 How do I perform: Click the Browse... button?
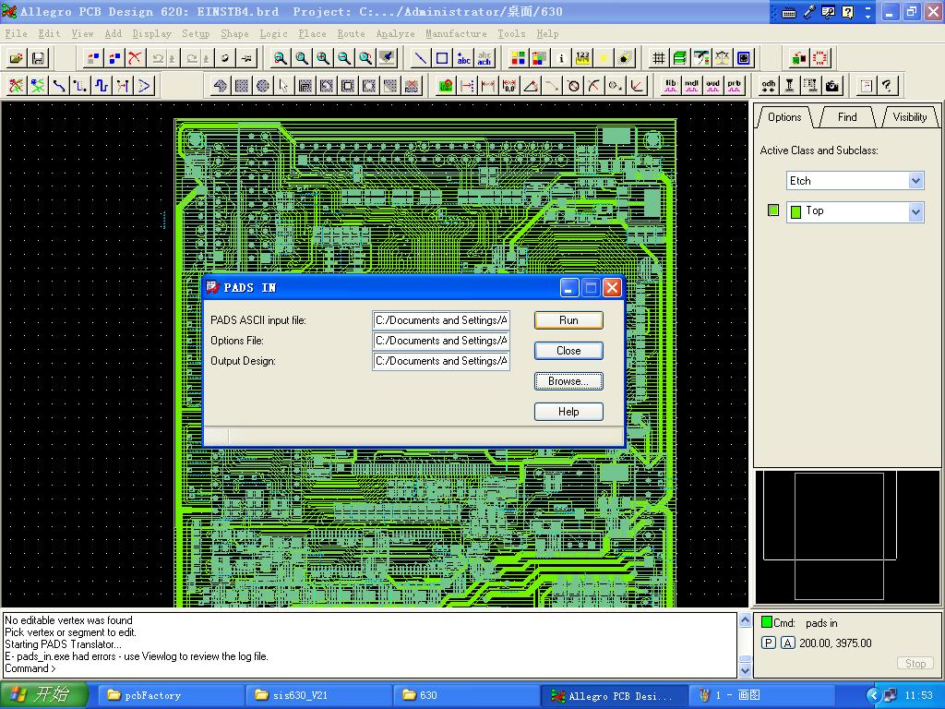(568, 381)
